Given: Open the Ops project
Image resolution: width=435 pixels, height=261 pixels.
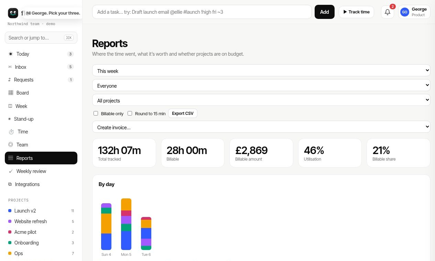Looking at the screenshot, I should pos(41,253).
